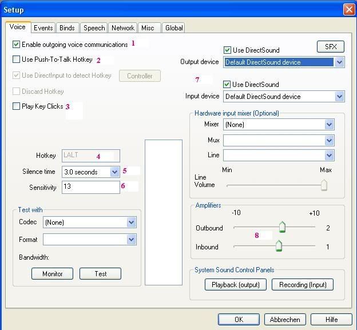
Task: Select the Network tab
Action: (122, 28)
